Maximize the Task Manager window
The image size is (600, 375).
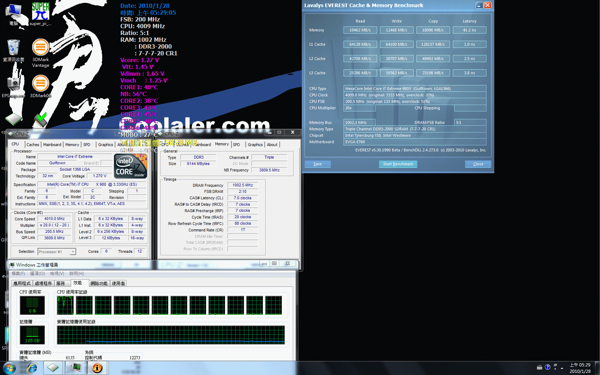pos(274,264)
